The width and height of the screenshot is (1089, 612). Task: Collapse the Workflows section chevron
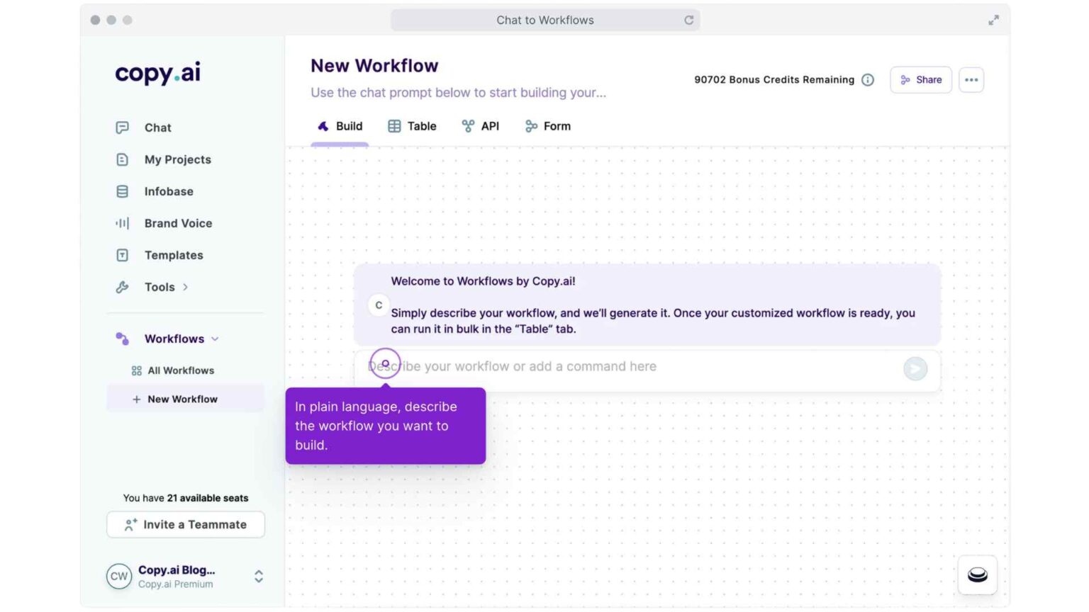(x=216, y=339)
